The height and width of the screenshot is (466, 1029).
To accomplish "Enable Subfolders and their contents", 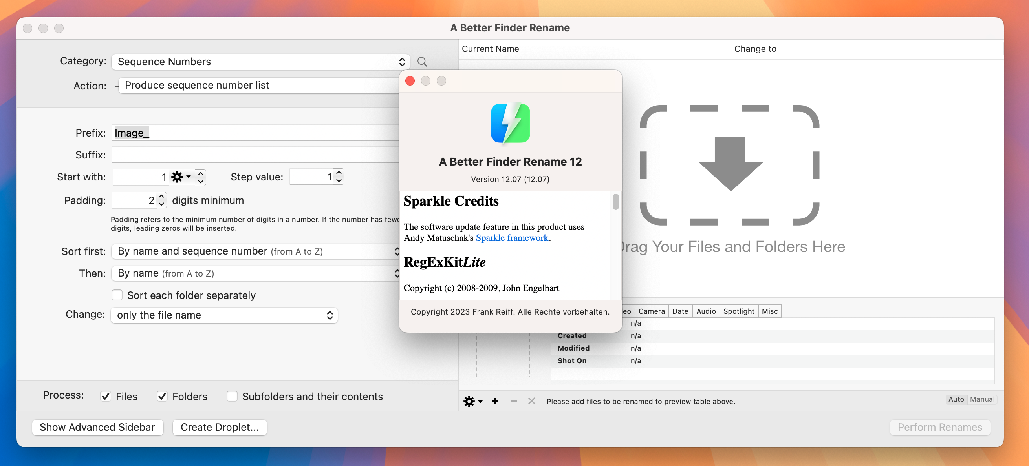I will [232, 396].
